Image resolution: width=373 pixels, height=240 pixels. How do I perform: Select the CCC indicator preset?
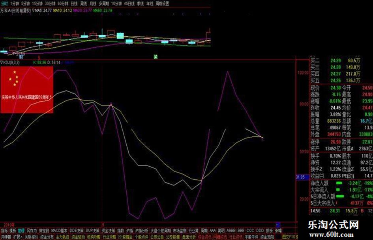(x=250, y=231)
